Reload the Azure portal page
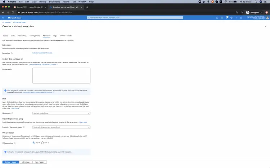This screenshot has height=168, width=270. (13, 12)
